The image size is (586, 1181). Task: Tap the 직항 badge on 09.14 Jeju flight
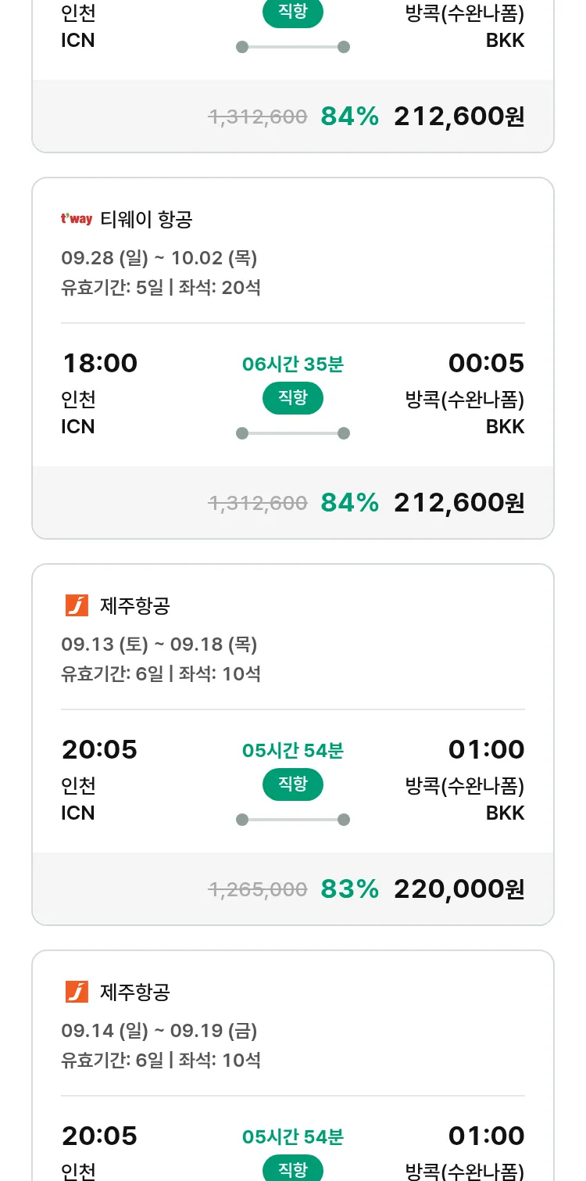click(292, 1169)
